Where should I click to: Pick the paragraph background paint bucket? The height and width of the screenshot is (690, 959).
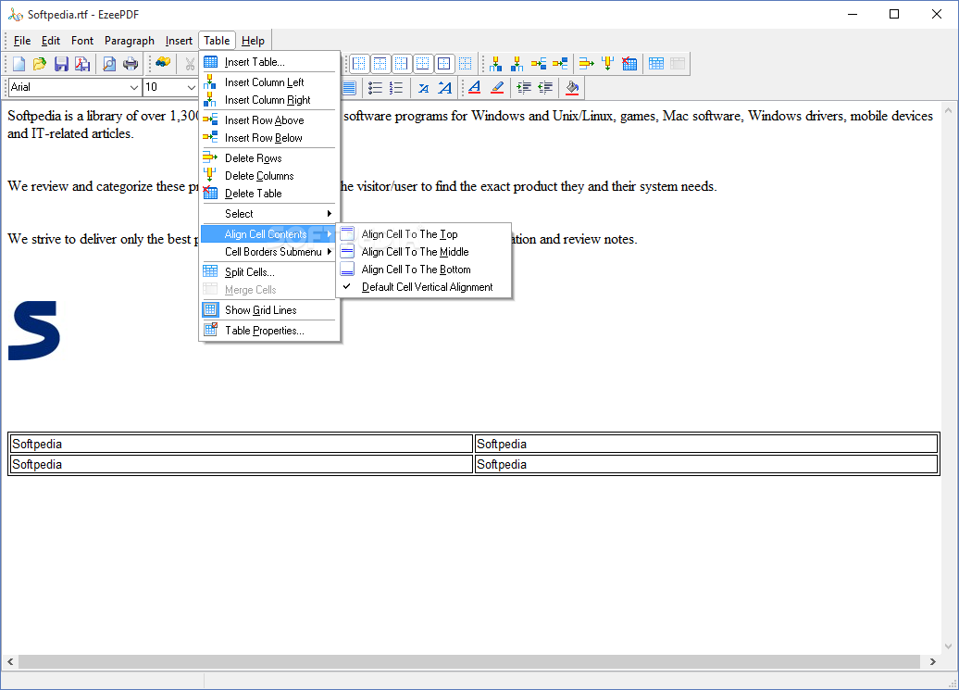572,88
